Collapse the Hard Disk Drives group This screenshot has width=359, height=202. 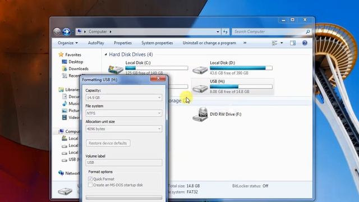105,54
